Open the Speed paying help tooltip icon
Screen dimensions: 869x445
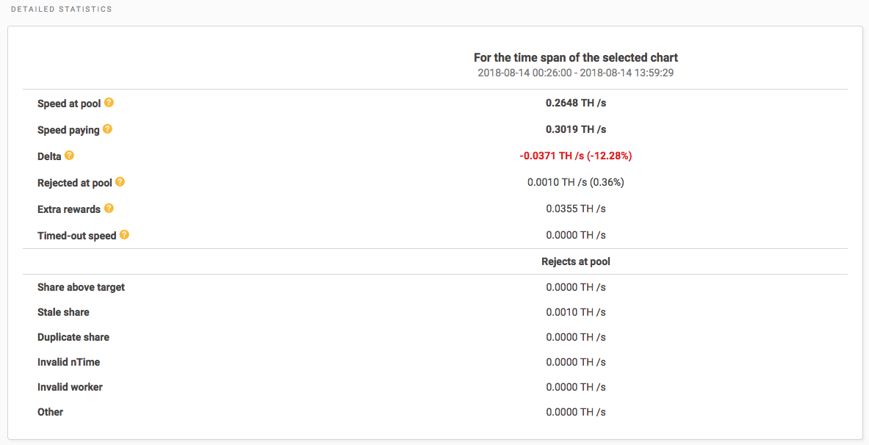point(107,129)
